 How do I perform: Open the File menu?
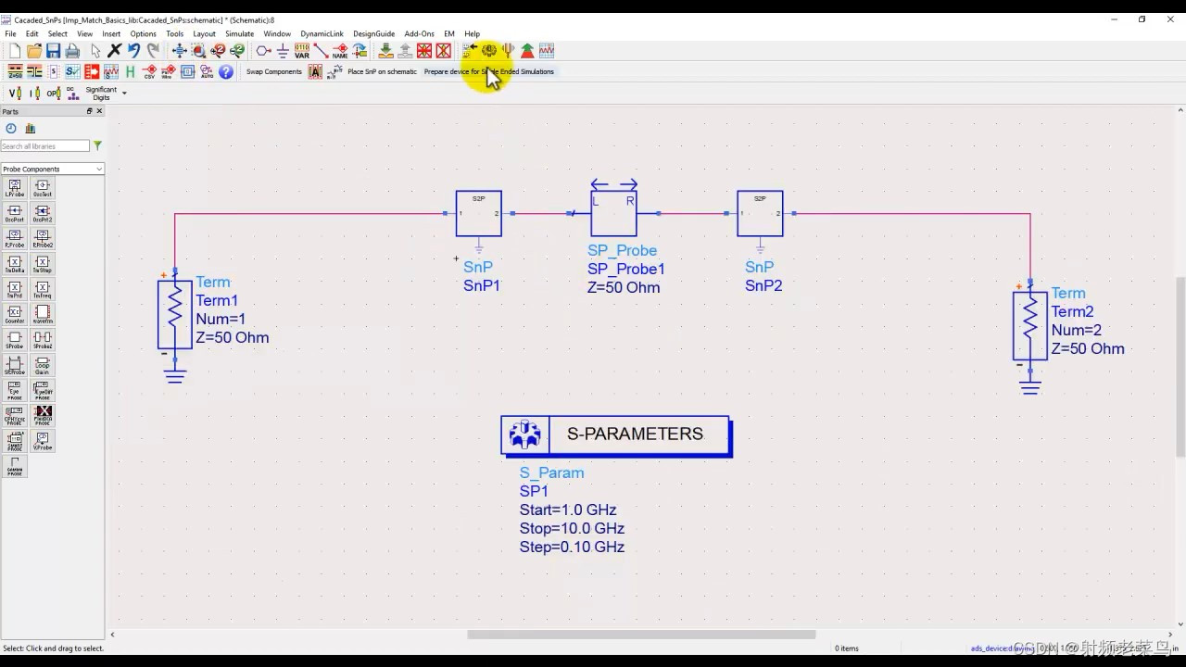click(10, 33)
